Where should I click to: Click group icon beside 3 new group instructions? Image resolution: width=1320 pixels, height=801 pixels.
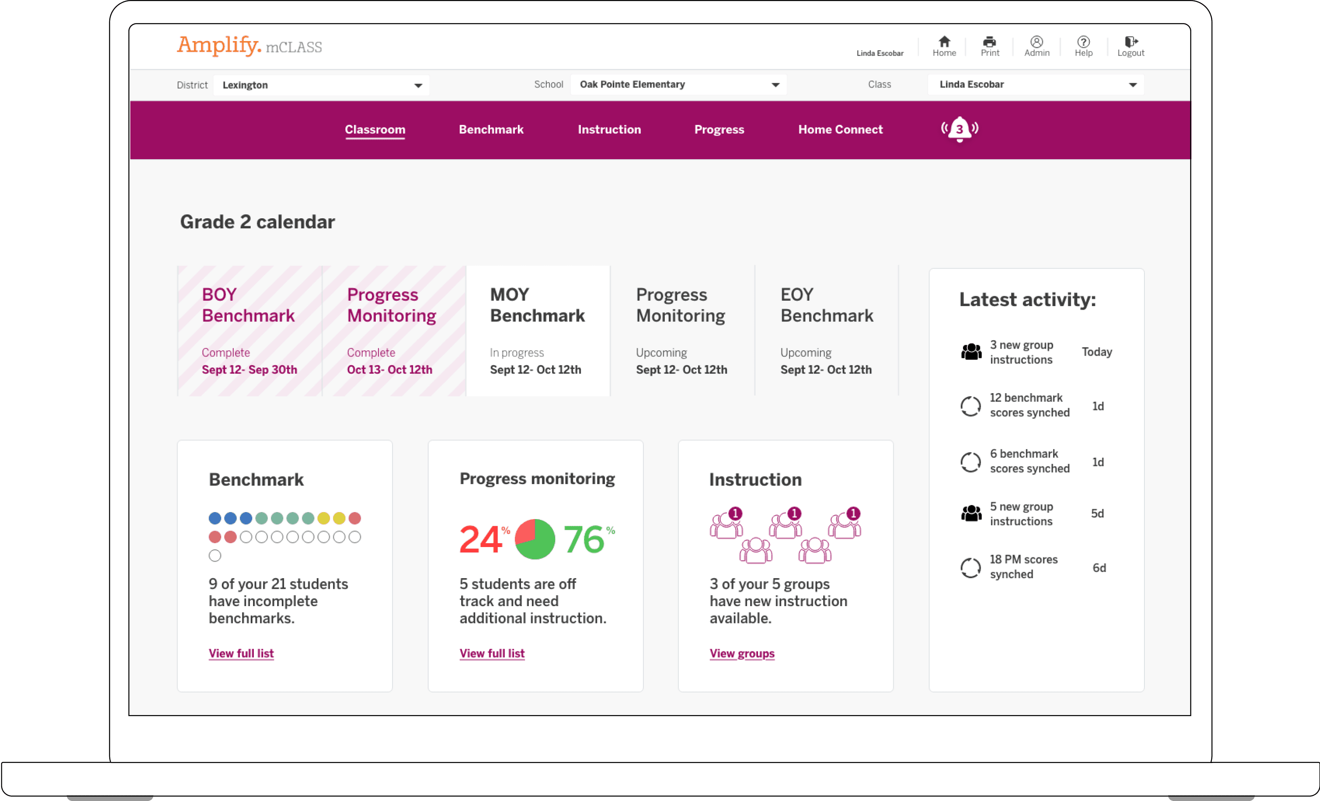click(971, 352)
